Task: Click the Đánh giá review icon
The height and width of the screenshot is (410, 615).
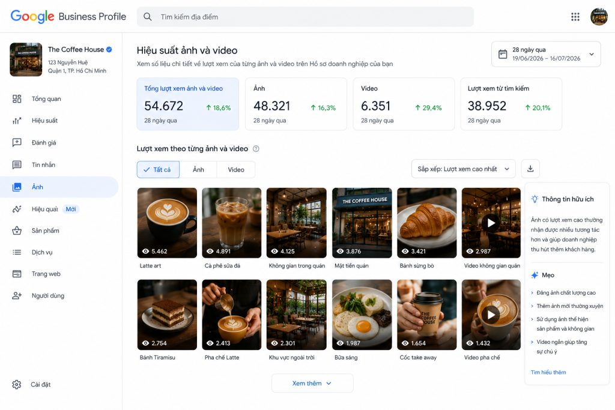Action: click(x=17, y=143)
